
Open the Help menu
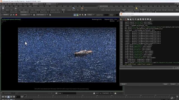pos(29,4)
